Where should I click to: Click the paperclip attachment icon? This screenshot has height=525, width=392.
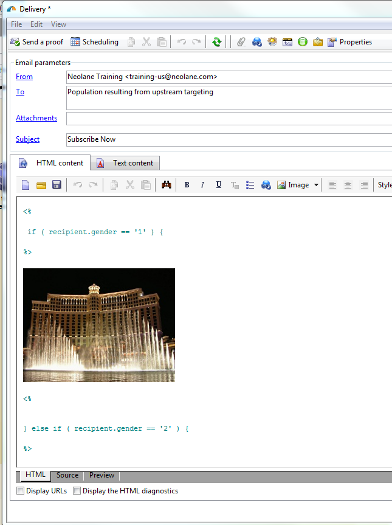click(x=241, y=42)
